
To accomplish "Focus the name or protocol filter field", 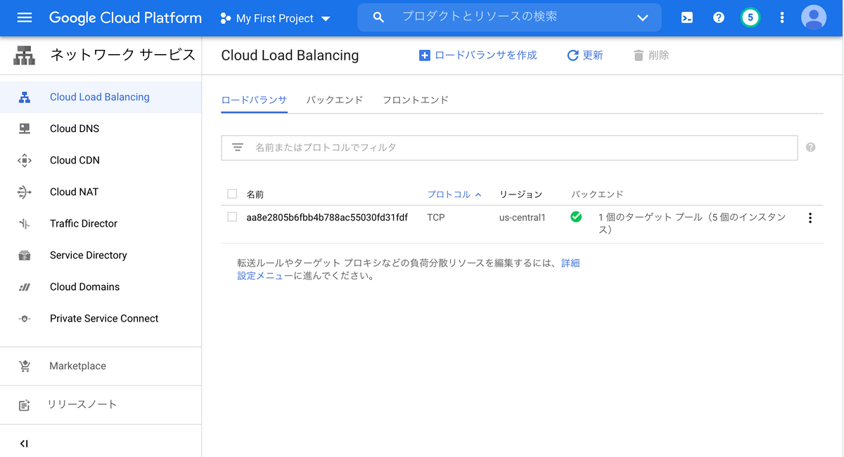I will pyautogui.click(x=509, y=147).
